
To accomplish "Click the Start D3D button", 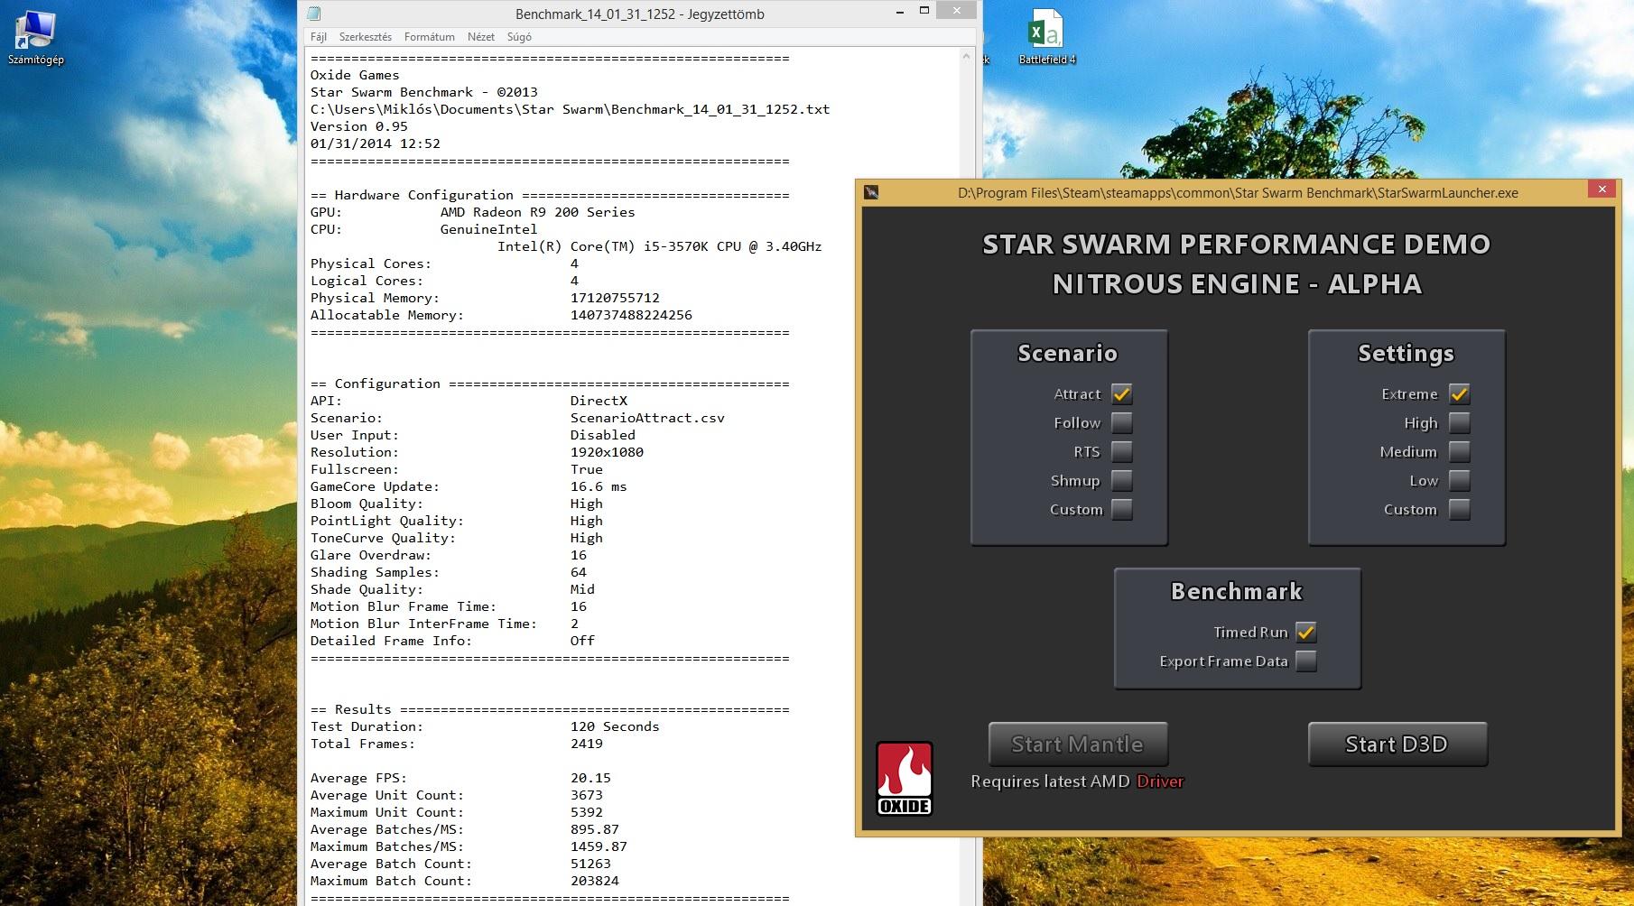I will (1397, 744).
